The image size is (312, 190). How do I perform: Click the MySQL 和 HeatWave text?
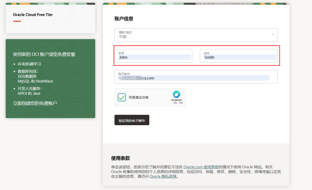35,81
